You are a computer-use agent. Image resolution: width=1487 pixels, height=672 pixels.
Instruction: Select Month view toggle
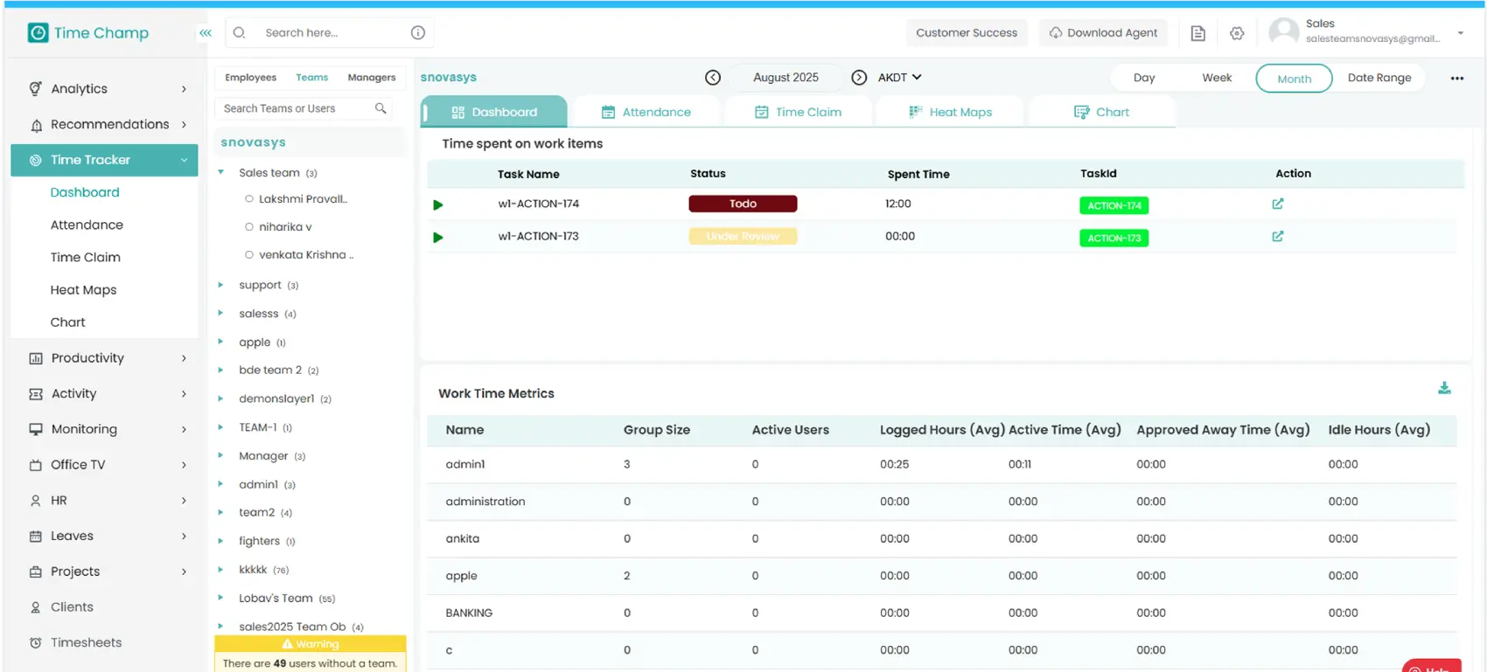[x=1293, y=79]
